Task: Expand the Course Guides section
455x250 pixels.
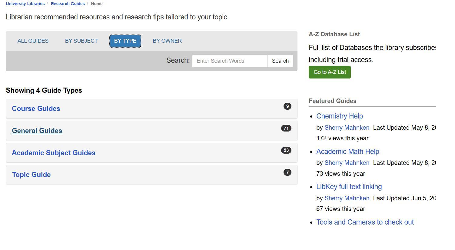Action: (36, 108)
